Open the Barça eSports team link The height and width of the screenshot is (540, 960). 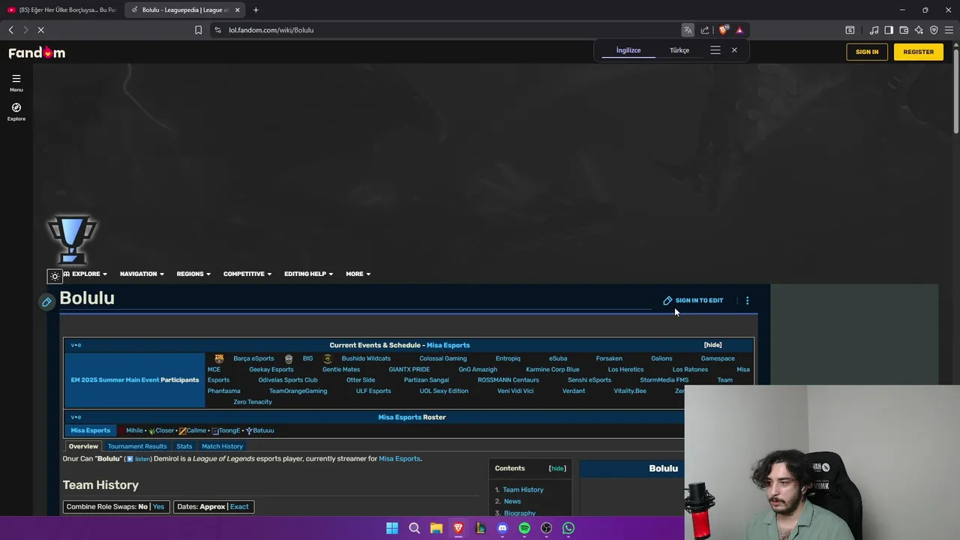[253, 358]
